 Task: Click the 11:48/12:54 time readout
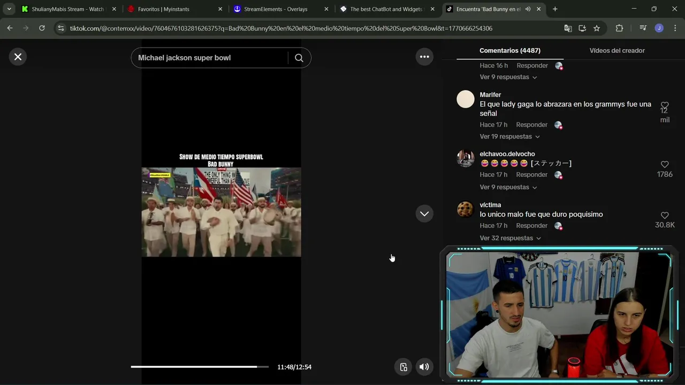(x=294, y=367)
